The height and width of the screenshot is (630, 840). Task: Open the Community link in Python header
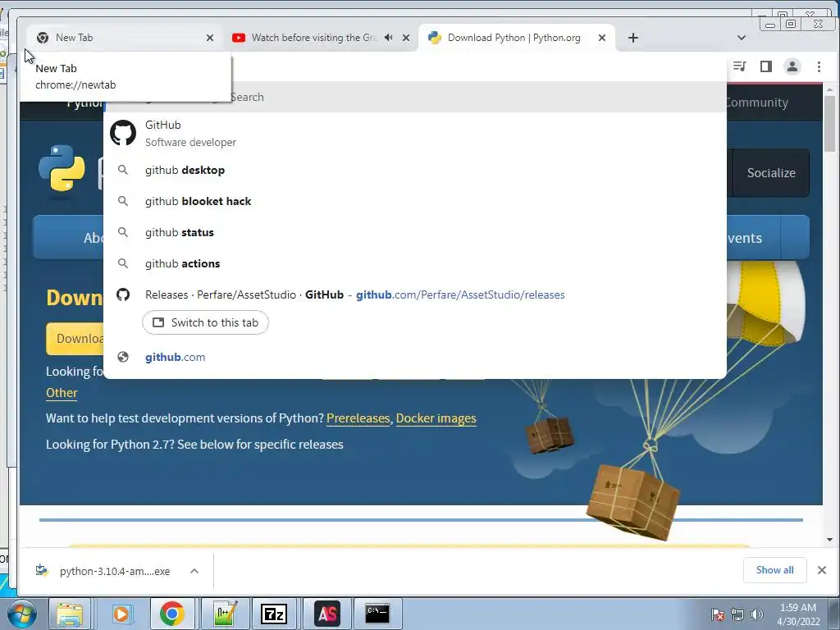(756, 103)
